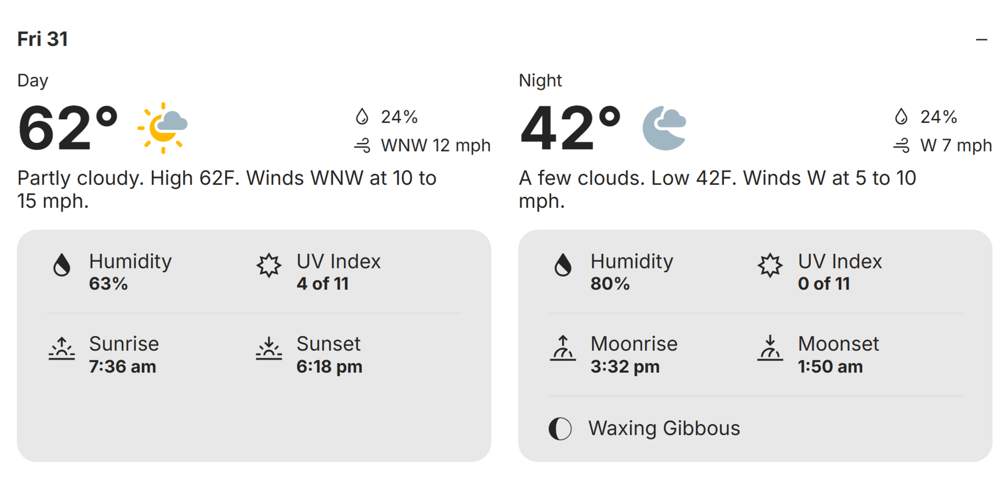Click the night Humidity droplet icon

pos(563,265)
